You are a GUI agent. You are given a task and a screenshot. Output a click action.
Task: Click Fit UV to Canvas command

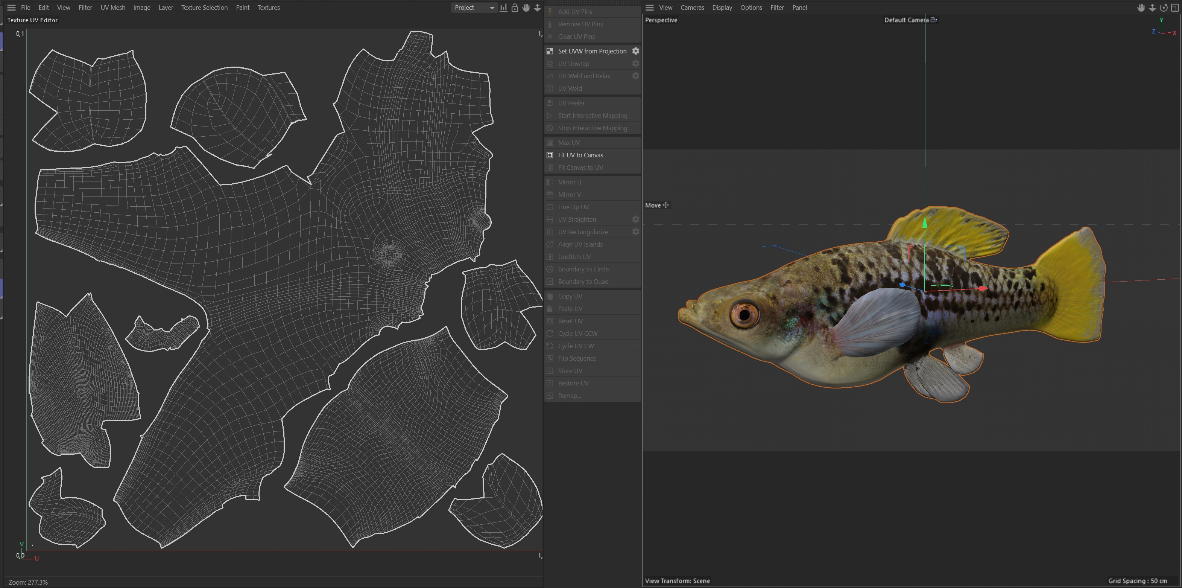580,155
